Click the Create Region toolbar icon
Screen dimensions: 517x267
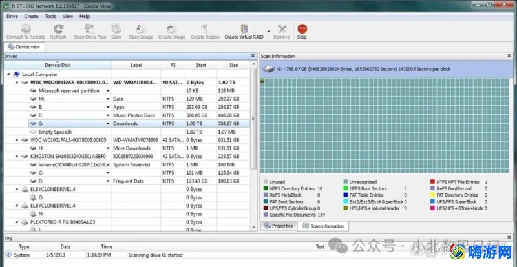pos(205,28)
